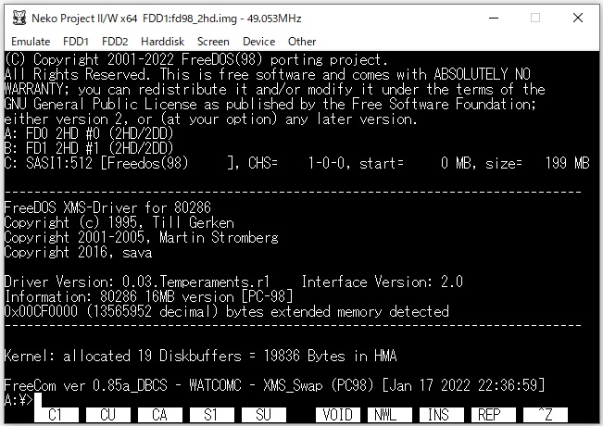Click the 'Information: 80286 16MB version [PC-98]' line

[148, 296]
